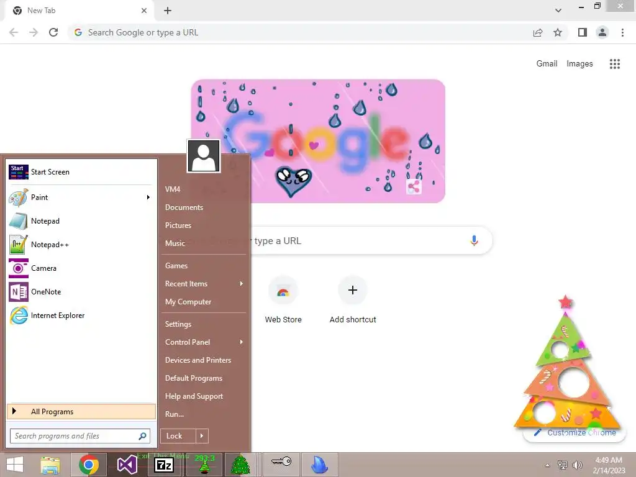Viewport: 636px width, 477px height.
Task: Click the volume speaker tray icon
Action: coord(577,465)
